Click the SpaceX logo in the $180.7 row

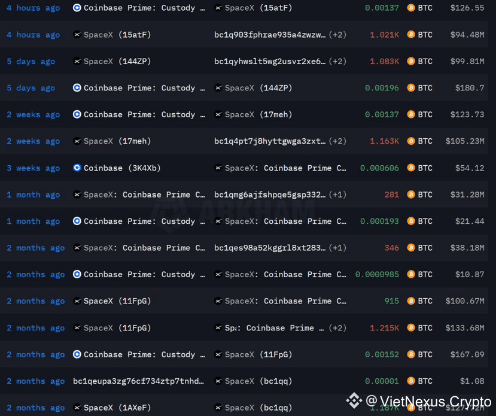[218, 87]
